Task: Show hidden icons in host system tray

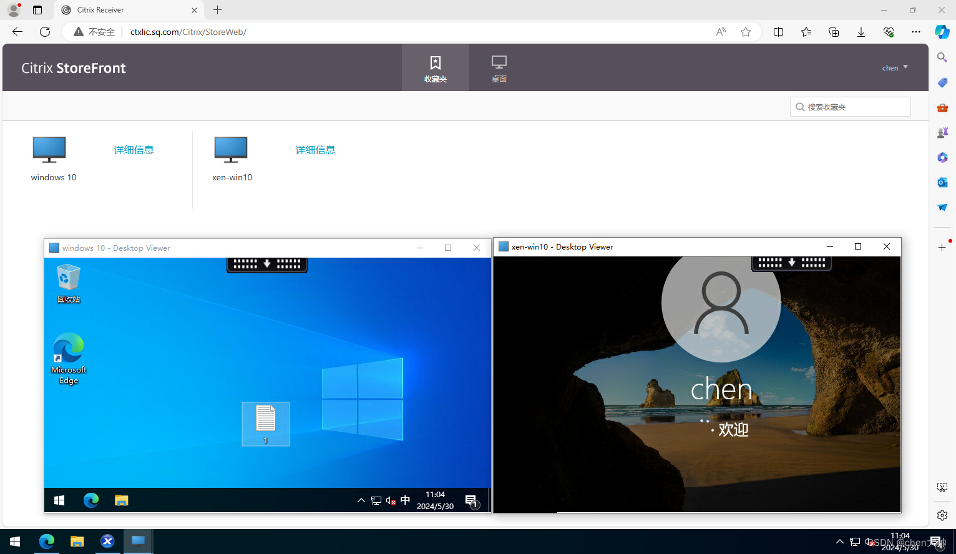Action: pos(840,542)
